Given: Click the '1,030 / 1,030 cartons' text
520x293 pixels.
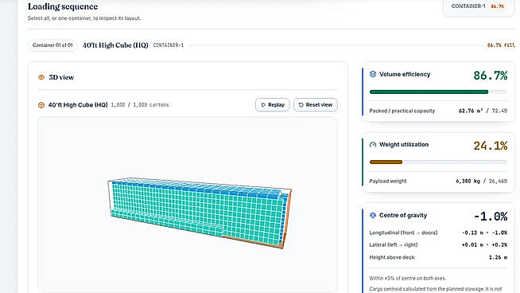Looking at the screenshot, I should 140,105.
